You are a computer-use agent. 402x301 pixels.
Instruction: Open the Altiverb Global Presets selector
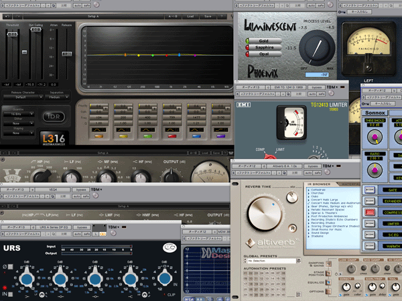point(272,261)
